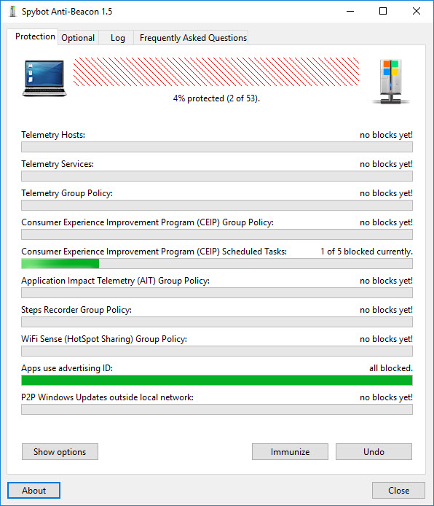Open the Log tab
Viewport: 434px width, 506px height.
117,38
